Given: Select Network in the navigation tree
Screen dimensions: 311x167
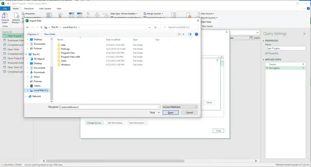Looking at the screenshot, I should pyautogui.click(x=36, y=96).
